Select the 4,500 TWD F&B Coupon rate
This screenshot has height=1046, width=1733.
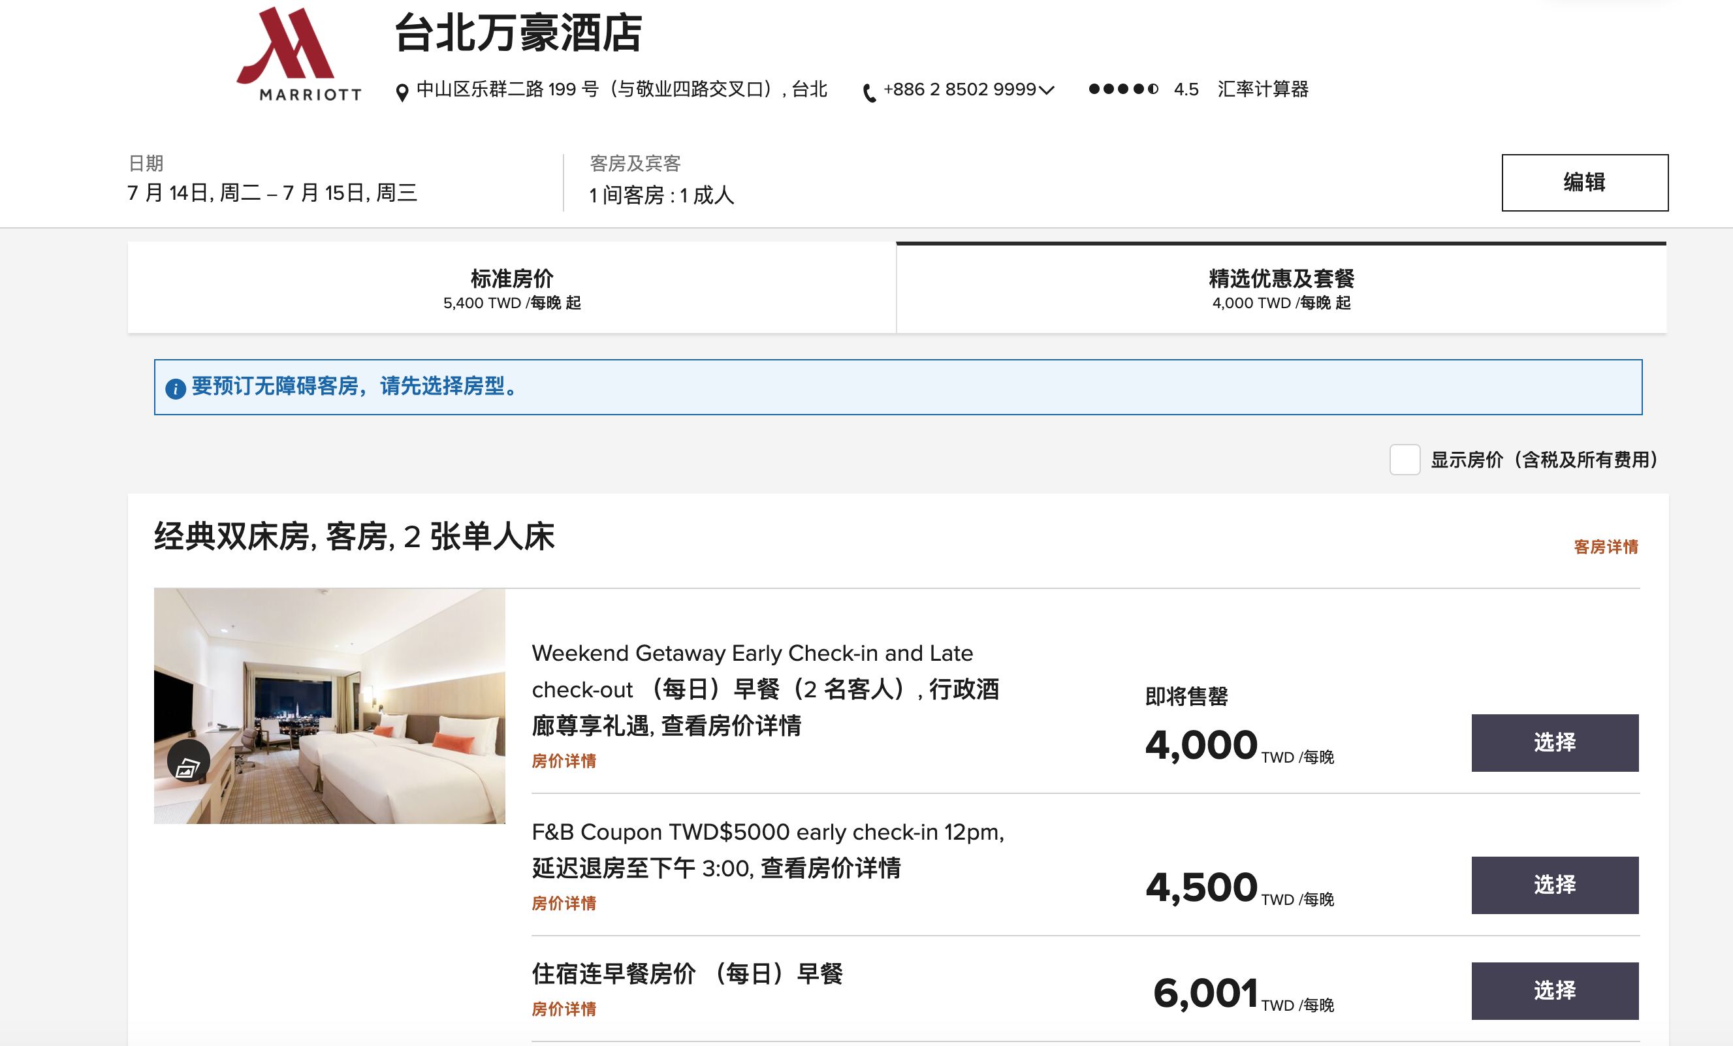pyautogui.click(x=1554, y=885)
